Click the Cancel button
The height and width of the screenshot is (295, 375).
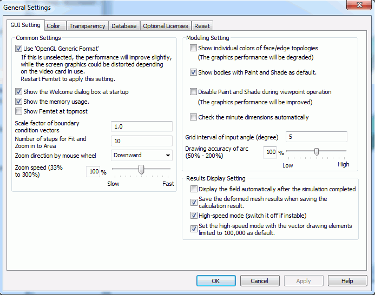[x=260, y=281]
